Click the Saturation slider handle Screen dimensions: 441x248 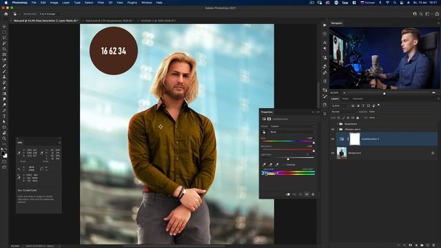314,151
